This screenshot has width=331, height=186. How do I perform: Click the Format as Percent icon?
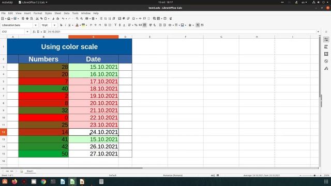(x=136, y=25)
